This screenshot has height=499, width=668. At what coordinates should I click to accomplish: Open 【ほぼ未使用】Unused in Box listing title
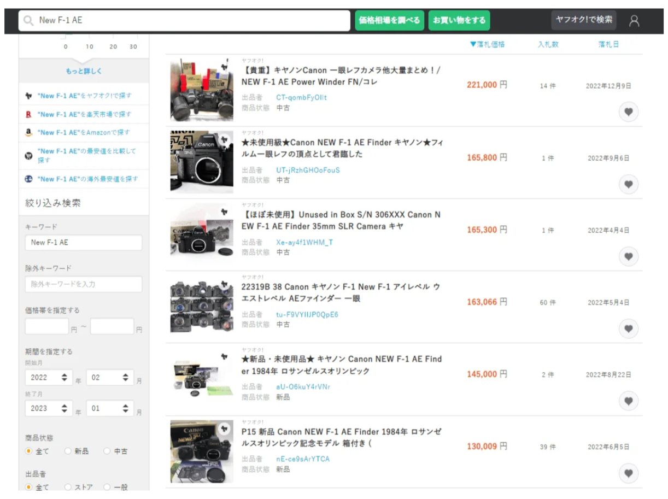tap(341, 220)
